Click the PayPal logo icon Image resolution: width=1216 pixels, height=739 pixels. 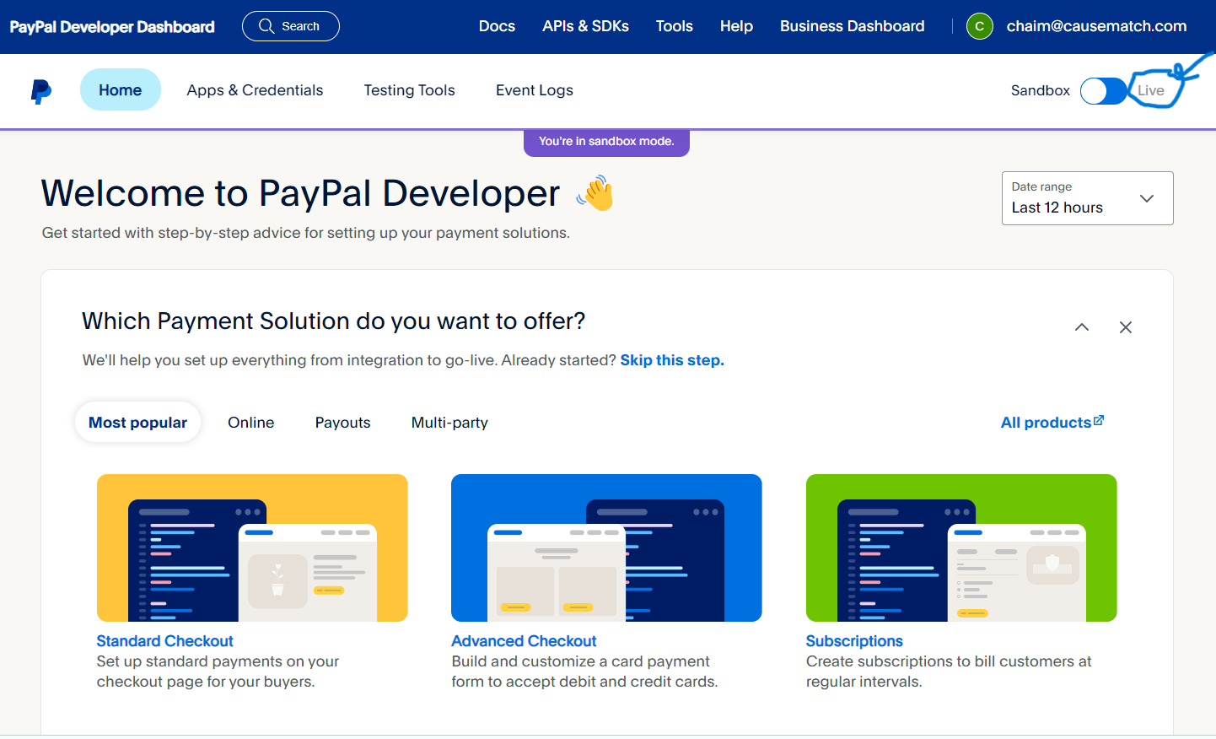[41, 91]
